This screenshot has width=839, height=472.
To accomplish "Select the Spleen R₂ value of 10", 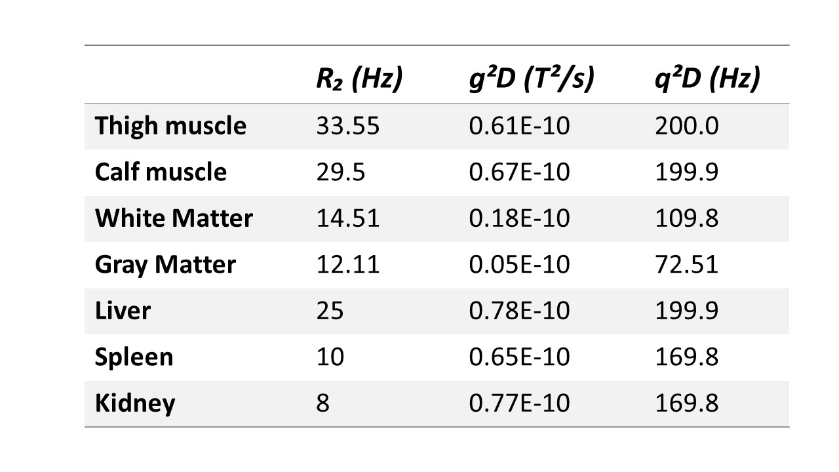I will (330, 357).
